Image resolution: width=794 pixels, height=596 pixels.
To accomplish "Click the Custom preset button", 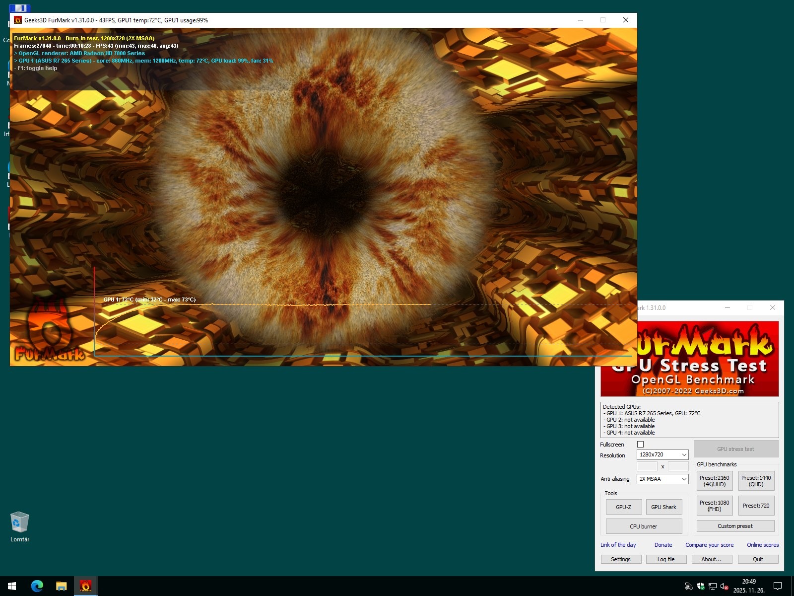I will coord(735,526).
